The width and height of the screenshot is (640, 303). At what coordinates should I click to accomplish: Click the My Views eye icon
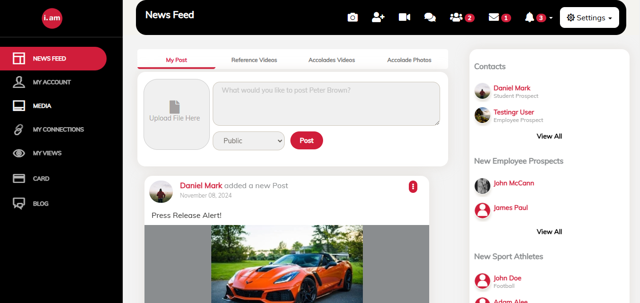[19, 153]
